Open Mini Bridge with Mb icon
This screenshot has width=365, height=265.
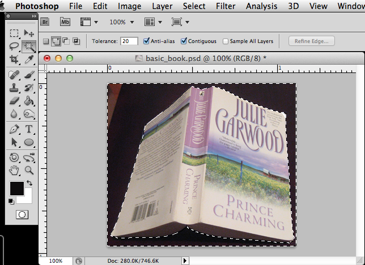pyautogui.click(x=65, y=22)
